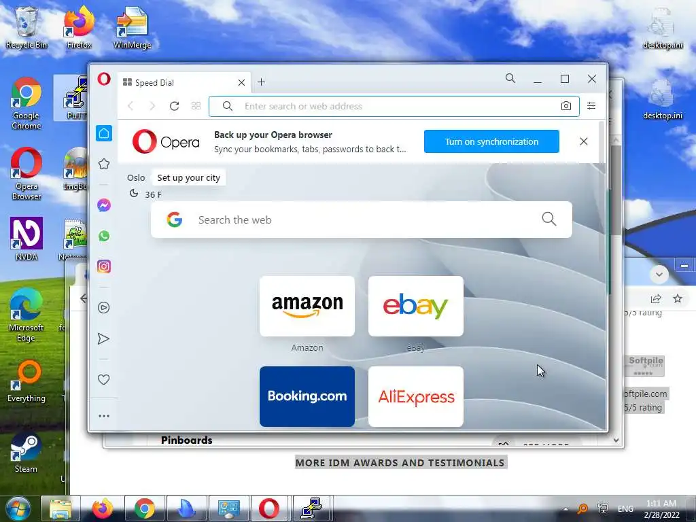Select the Speed Dial tab
Screen dimensions: 696x522
(x=184, y=82)
